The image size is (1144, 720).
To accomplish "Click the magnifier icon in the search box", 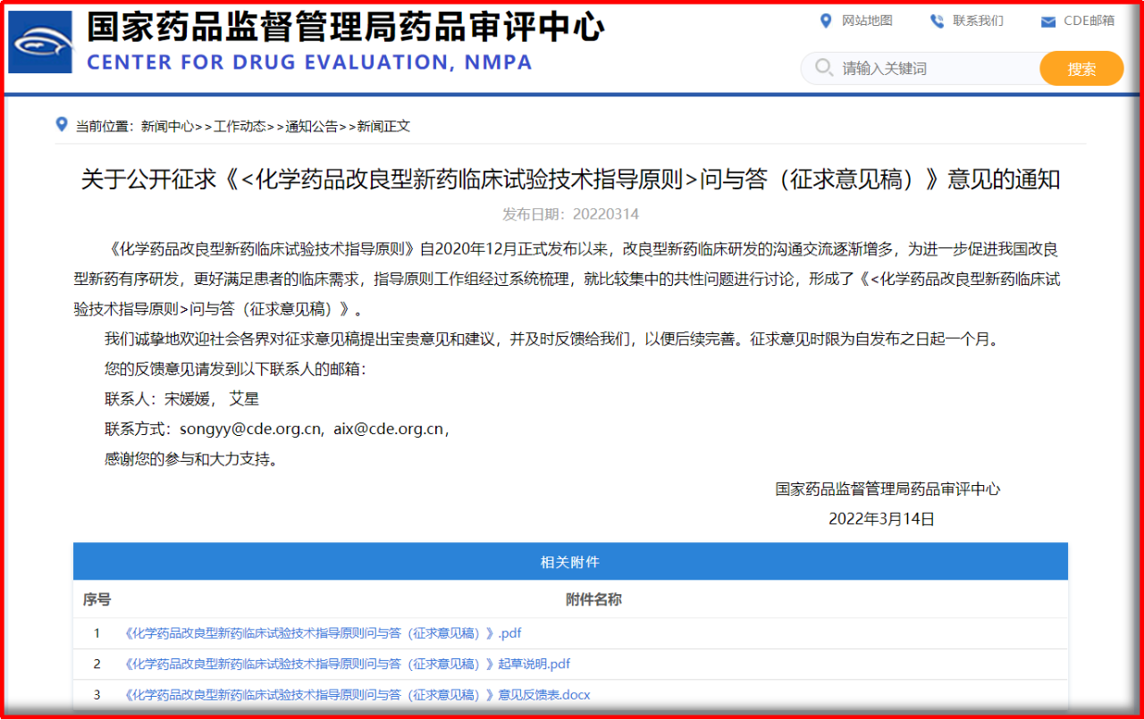I will (x=823, y=68).
